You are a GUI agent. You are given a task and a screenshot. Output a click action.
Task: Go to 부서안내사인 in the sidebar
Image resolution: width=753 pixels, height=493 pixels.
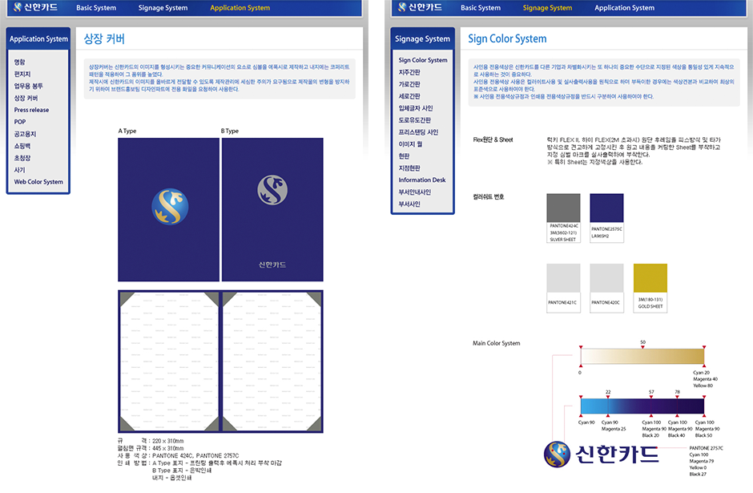(x=414, y=192)
